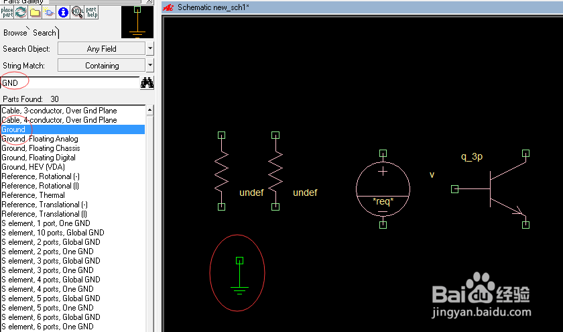This screenshot has width=563, height=332.
Task: Select S element, 5 ports, One GND
Action: (x=73, y=308)
